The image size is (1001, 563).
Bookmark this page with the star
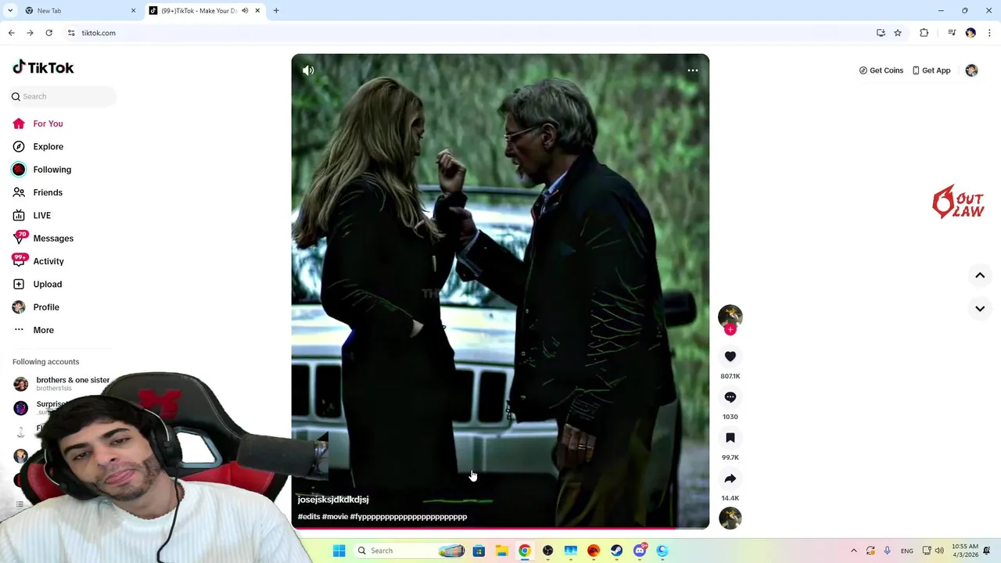(898, 33)
